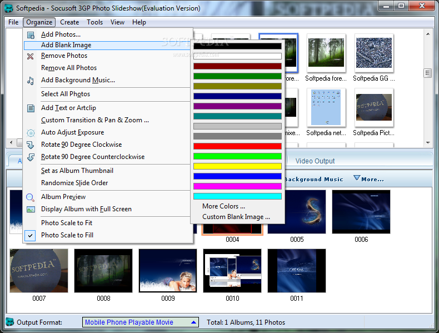This screenshot has width=439, height=333.
Task: Pick the dark gray color swatch
Action: [237, 136]
